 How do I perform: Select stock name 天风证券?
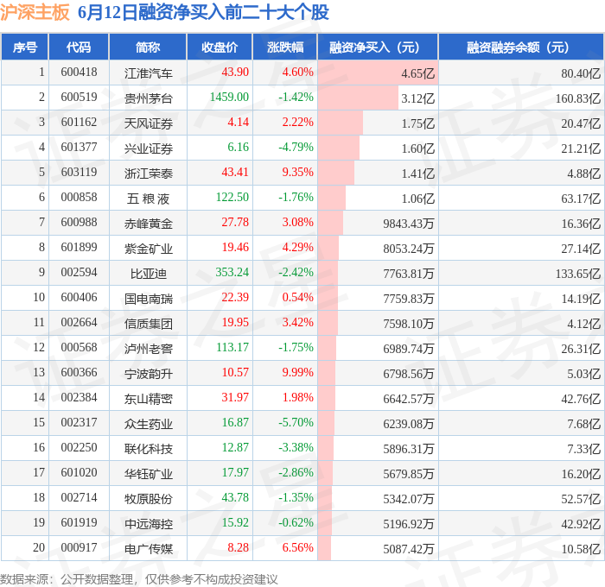pos(148,123)
